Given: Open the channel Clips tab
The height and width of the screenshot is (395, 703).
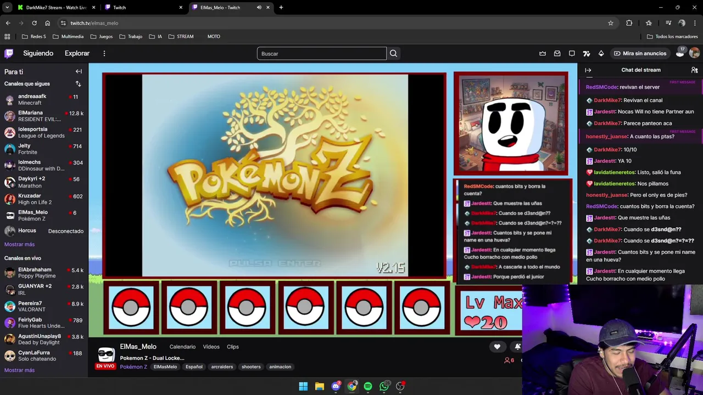Looking at the screenshot, I should (233, 347).
